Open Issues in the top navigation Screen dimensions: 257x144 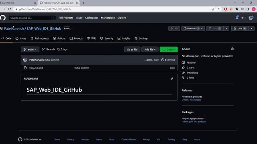pos(79,18)
